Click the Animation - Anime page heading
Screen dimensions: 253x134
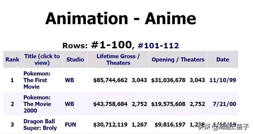(x=121, y=18)
